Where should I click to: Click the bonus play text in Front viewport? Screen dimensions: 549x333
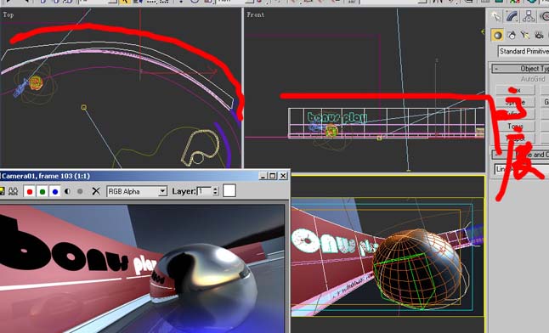point(337,117)
